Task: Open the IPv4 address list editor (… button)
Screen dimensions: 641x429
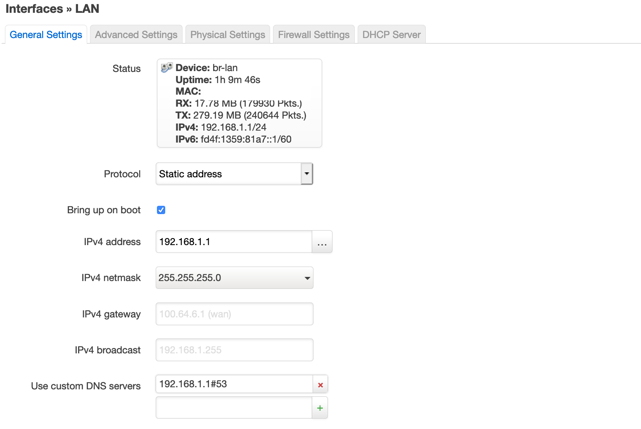Action: (322, 242)
